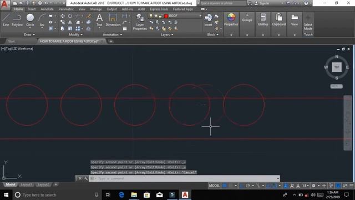Image resolution: width=355 pixels, height=200 pixels.
Task: Select the Offset tool in Modify panel
Action: coord(89,28)
